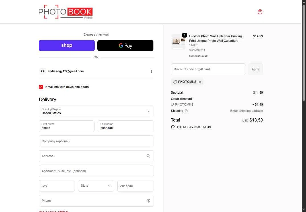Click the Express checkout label
Image resolution: width=306 pixels, height=212 pixels.
96,34
